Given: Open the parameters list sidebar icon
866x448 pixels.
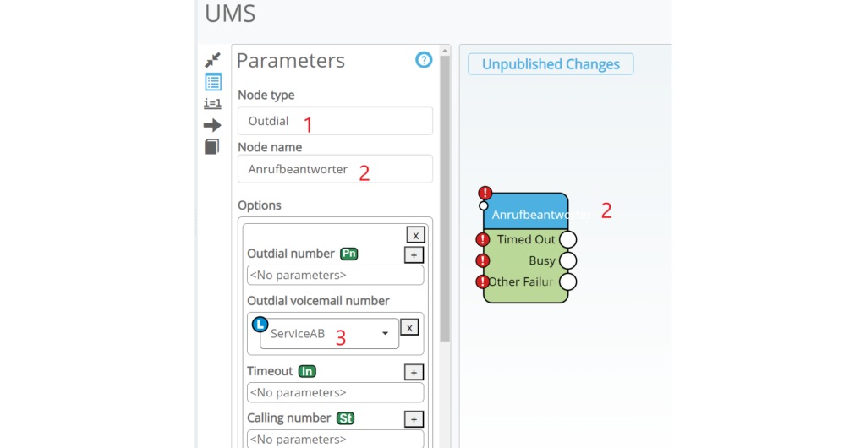Looking at the screenshot, I should [x=213, y=82].
